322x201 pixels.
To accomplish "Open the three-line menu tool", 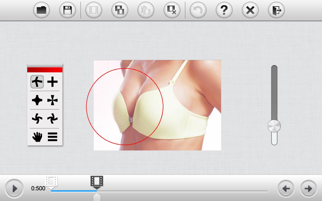I will (x=52, y=137).
